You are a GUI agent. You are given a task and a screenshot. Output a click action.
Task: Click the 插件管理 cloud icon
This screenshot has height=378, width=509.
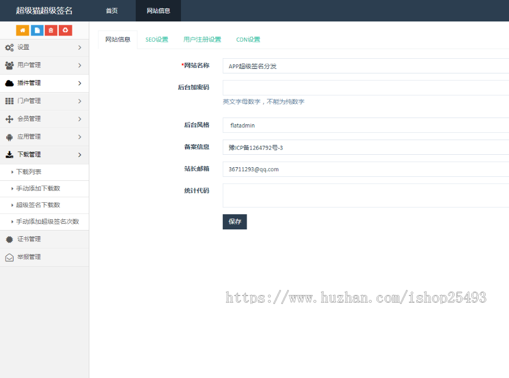coord(8,83)
